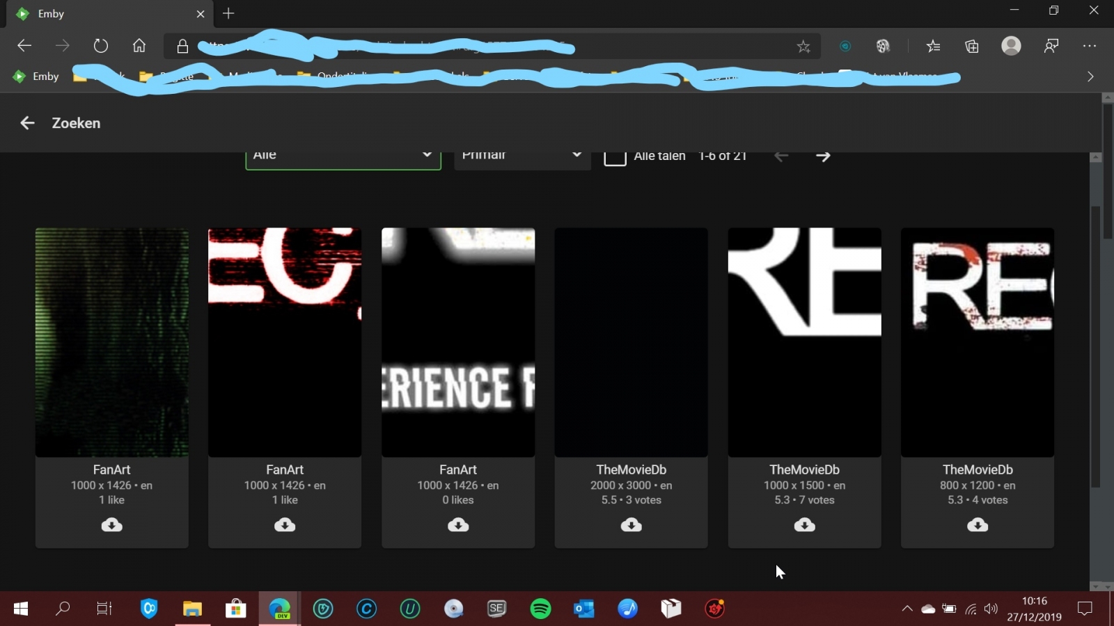Go to previous page of image results
The width and height of the screenshot is (1114, 626).
(781, 156)
